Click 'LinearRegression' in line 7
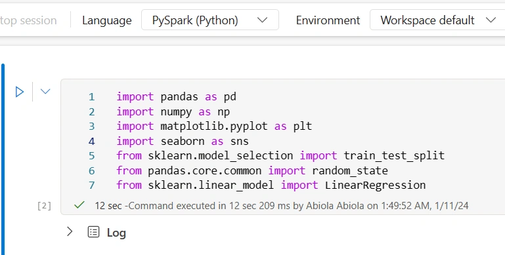505x255 pixels. click(375, 186)
